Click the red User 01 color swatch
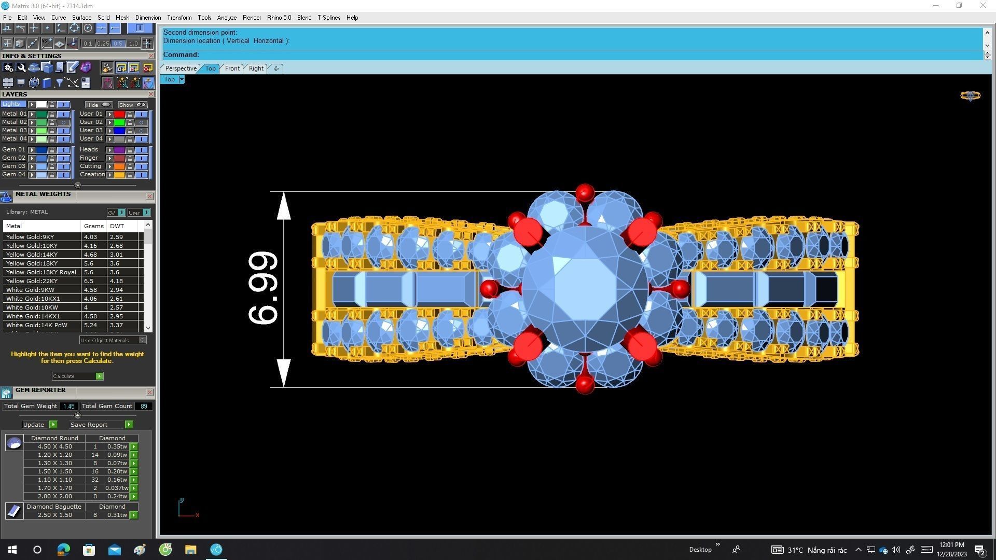This screenshot has width=996, height=560. 119,114
